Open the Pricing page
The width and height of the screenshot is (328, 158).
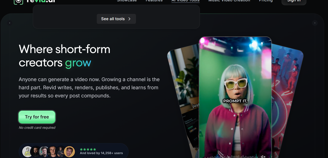(266, 1)
